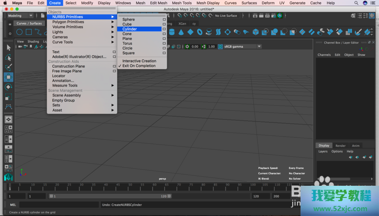Click the time range slider bar
This screenshot has width=379, height=216.
click(110, 196)
